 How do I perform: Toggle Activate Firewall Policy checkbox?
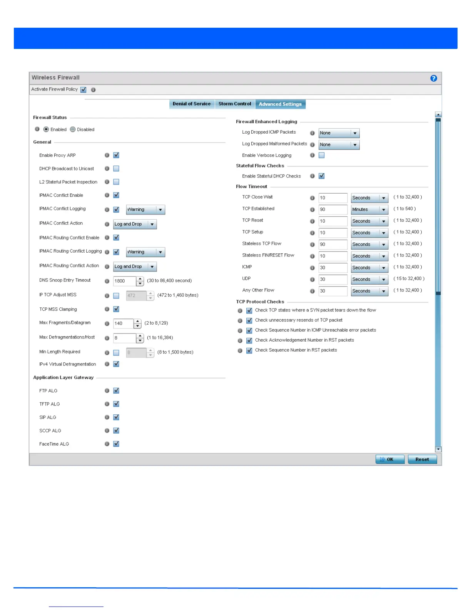(x=83, y=90)
